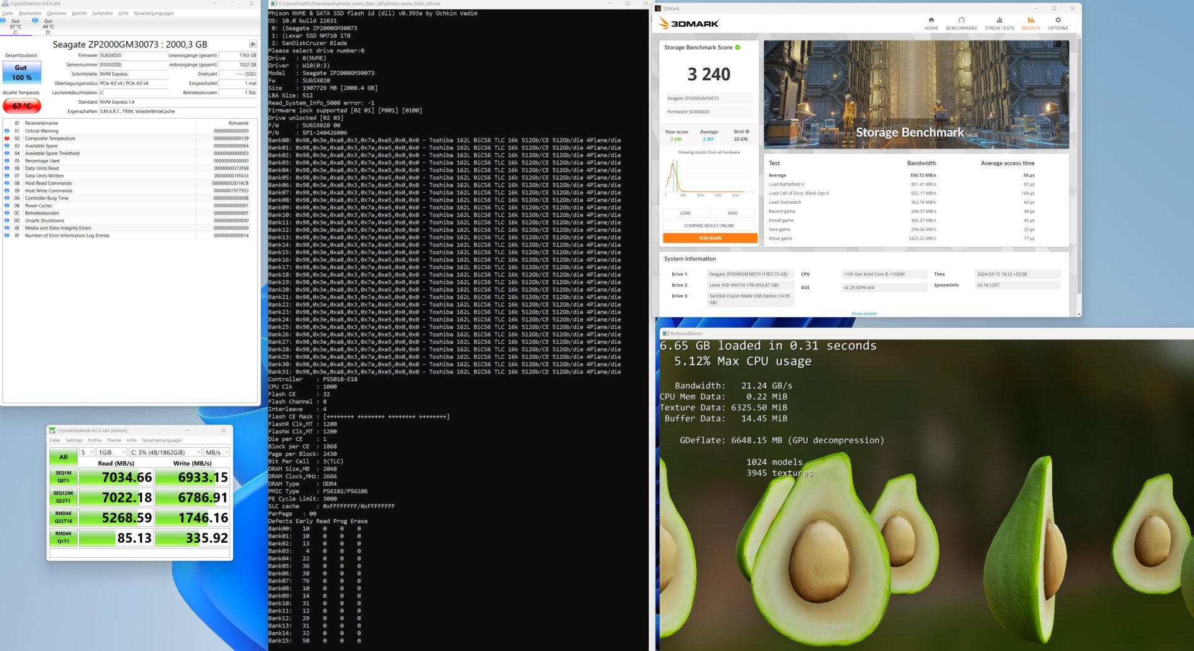Click status dot for Composite Temperature row
The width and height of the screenshot is (1194, 651).
[x=7, y=139]
